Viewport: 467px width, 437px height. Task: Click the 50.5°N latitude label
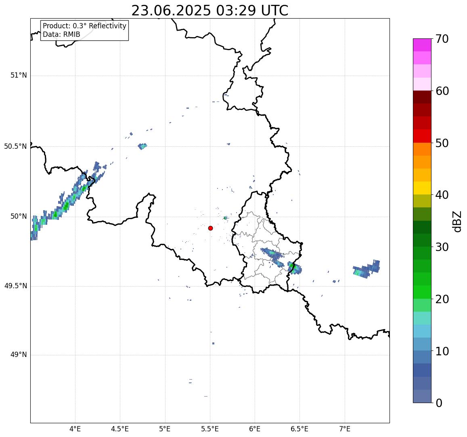(x=15, y=146)
